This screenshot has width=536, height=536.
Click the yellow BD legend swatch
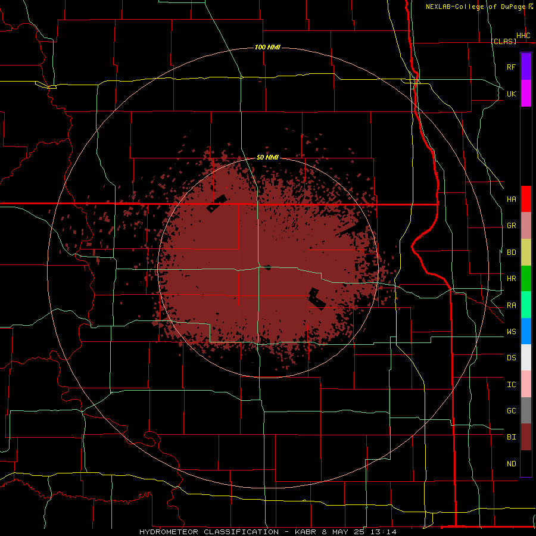point(526,253)
